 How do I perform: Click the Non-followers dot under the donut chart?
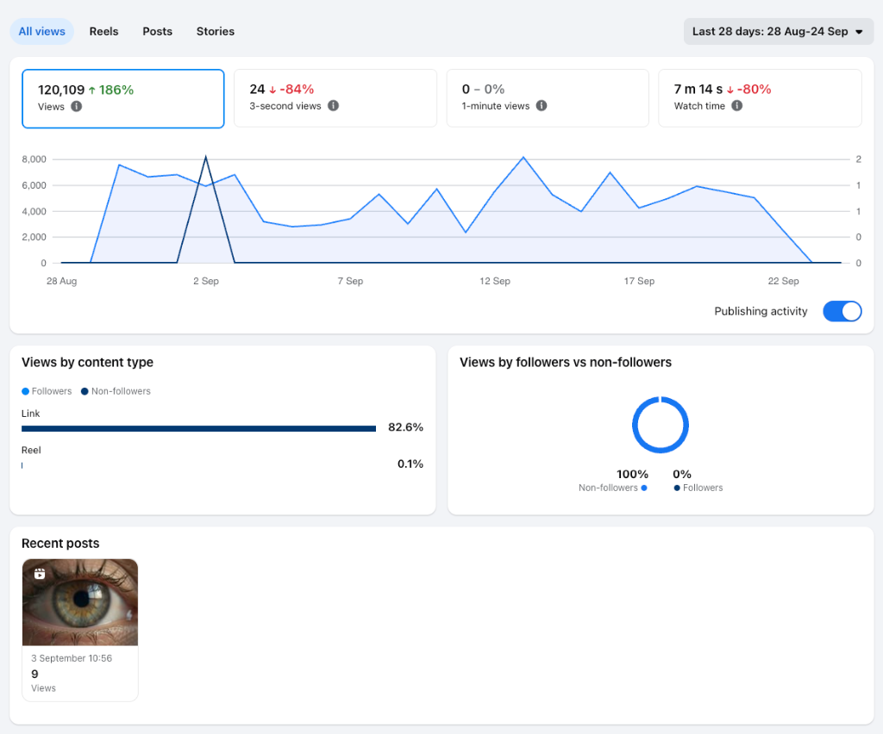643,488
